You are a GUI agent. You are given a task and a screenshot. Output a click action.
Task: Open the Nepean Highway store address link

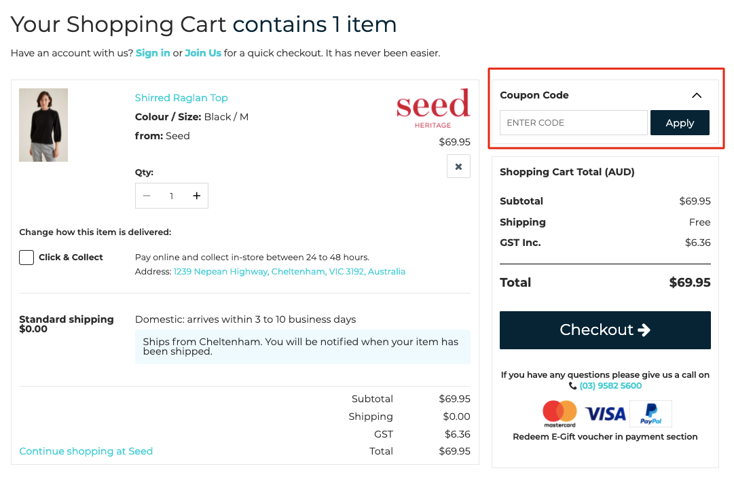289,271
